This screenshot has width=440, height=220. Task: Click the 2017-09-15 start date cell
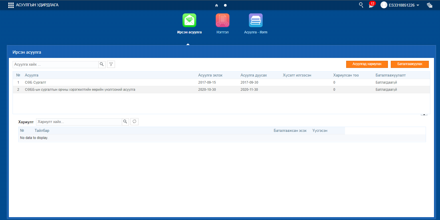[x=207, y=82]
